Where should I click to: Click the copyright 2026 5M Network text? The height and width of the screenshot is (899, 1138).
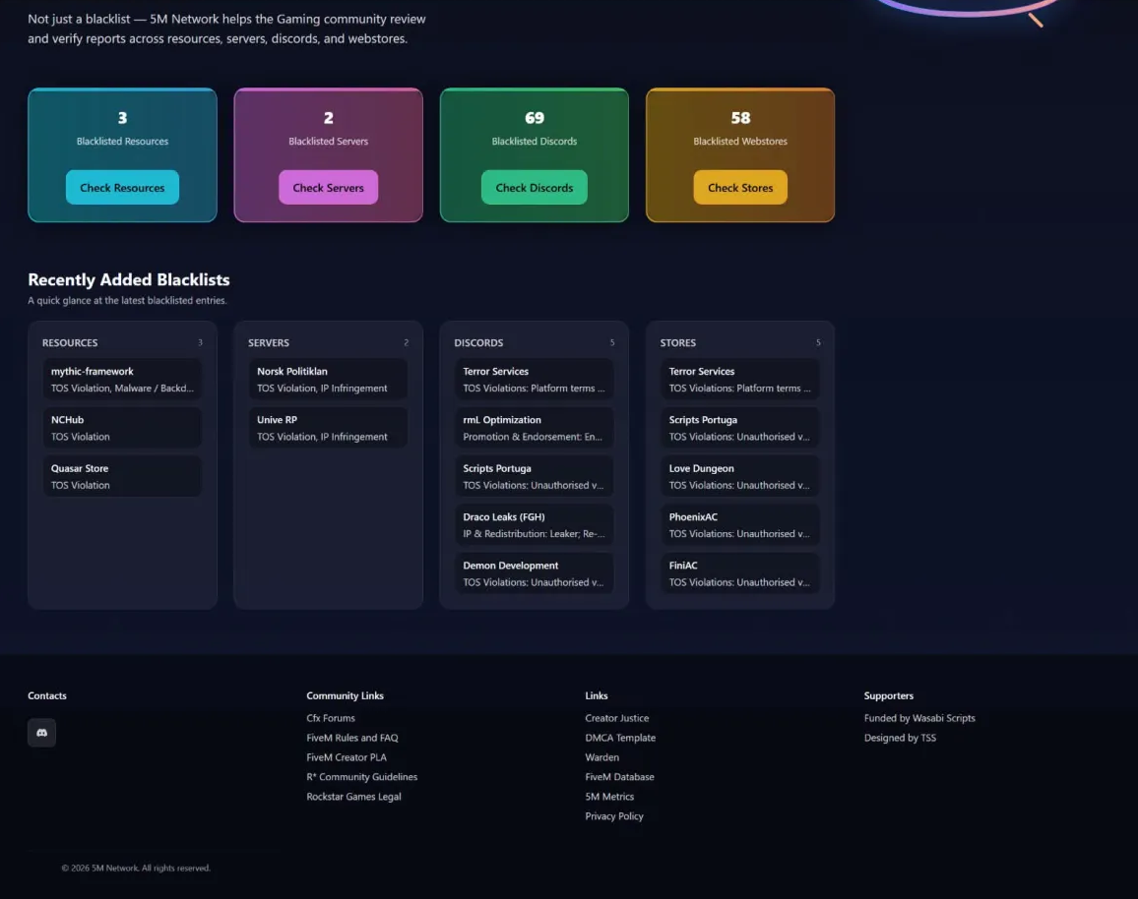(x=136, y=868)
